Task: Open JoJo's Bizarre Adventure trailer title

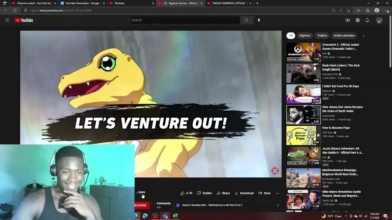Action: (x=342, y=151)
